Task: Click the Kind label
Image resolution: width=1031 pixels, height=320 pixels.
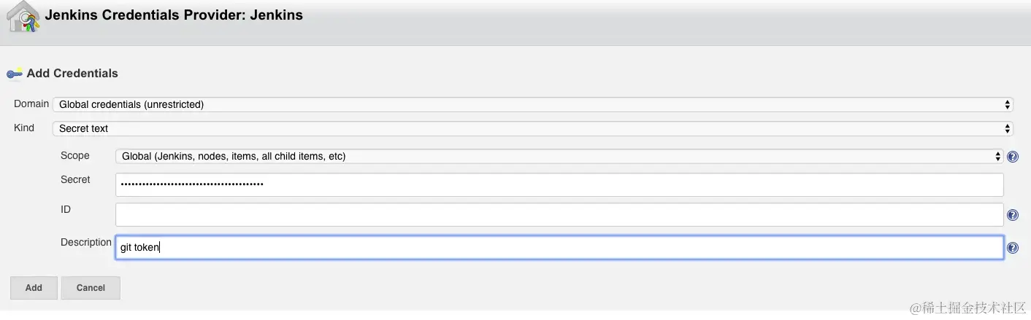Action: click(x=24, y=128)
